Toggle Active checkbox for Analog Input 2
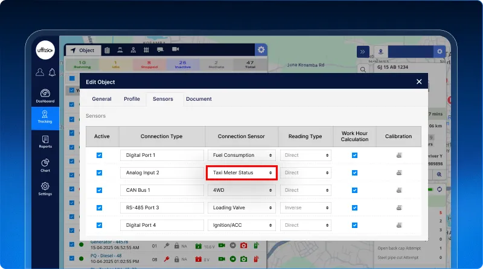This screenshot has width=483, height=269. [99, 172]
